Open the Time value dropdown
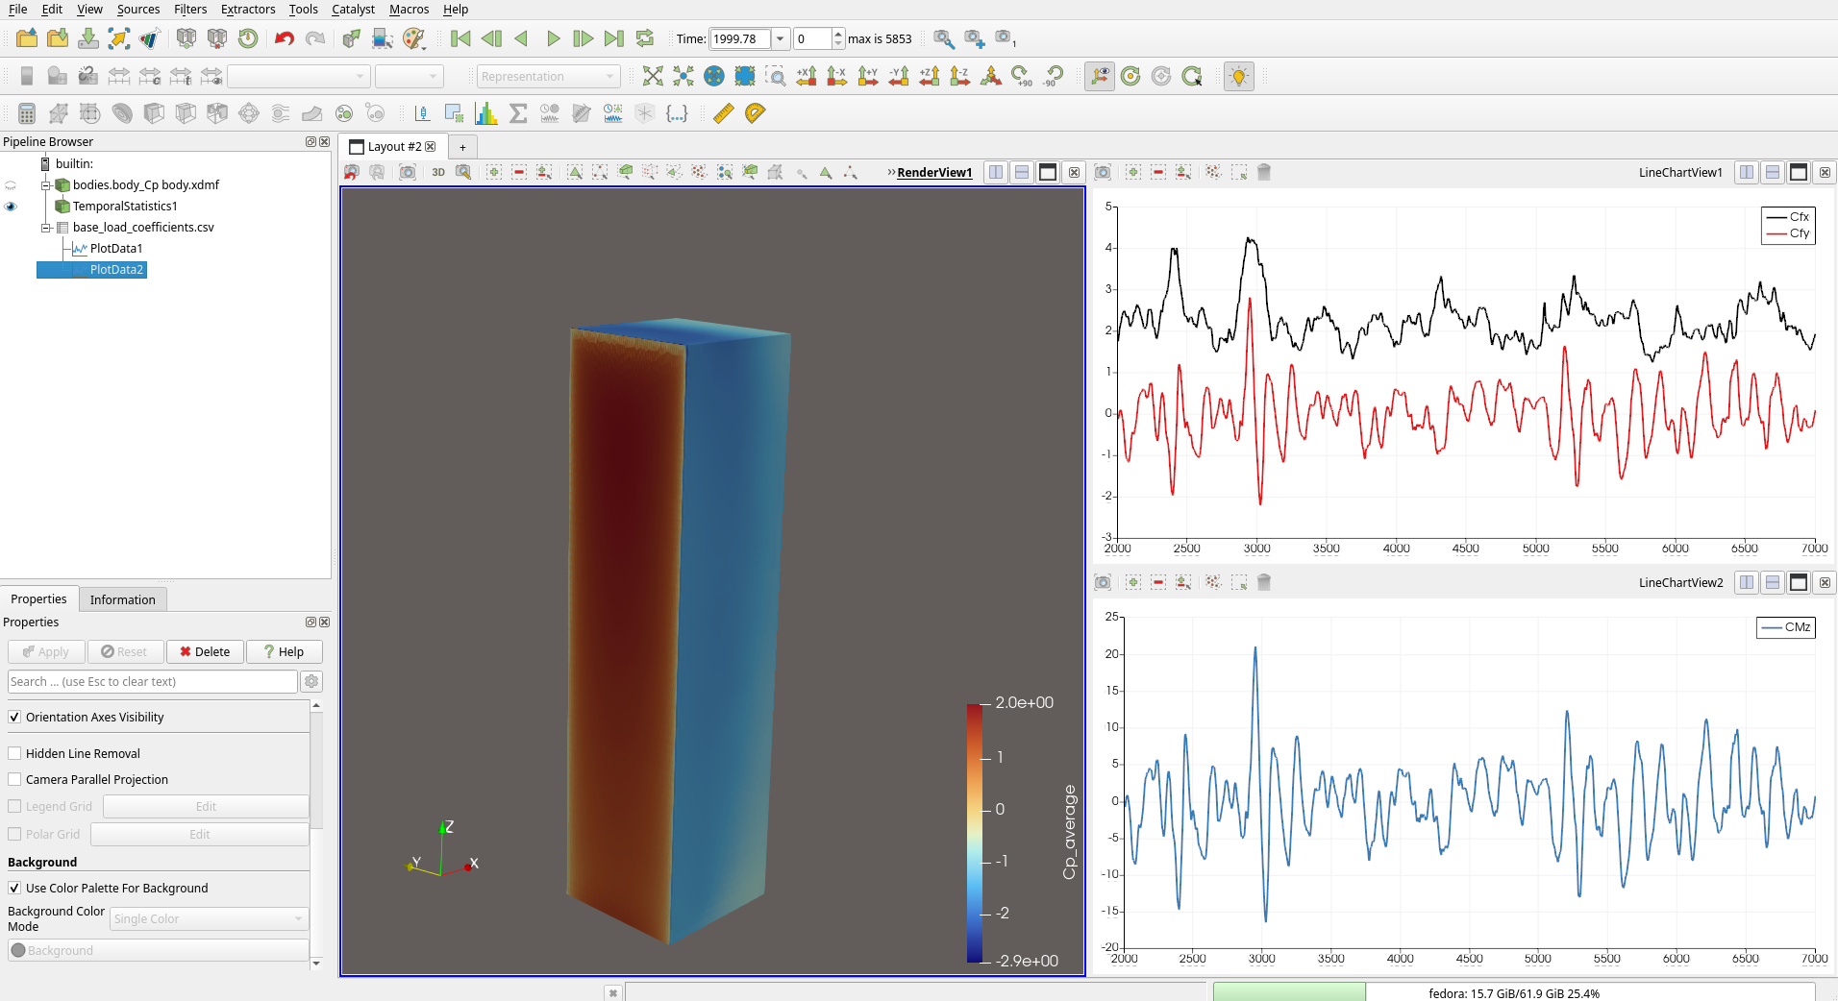The height and width of the screenshot is (1001, 1838). 780,38
